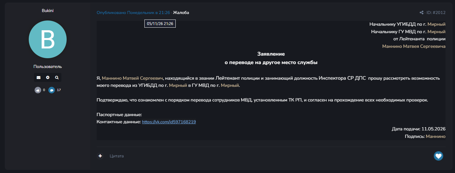This screenshot has width=455, height=173.
Task: Toggle the plus multiquote button
Action: [x=100, y=156]
